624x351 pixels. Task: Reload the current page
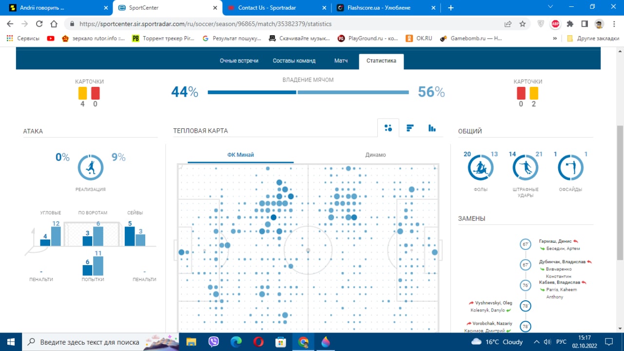(x=39, y=24)
